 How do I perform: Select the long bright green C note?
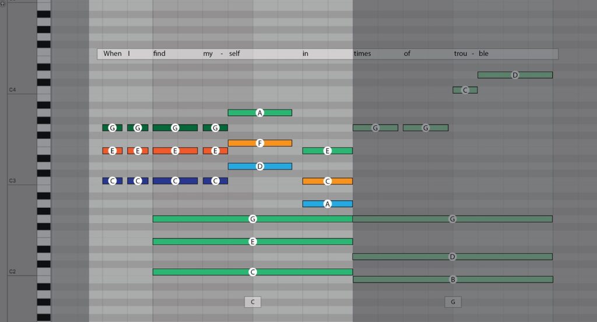[252, 272]
